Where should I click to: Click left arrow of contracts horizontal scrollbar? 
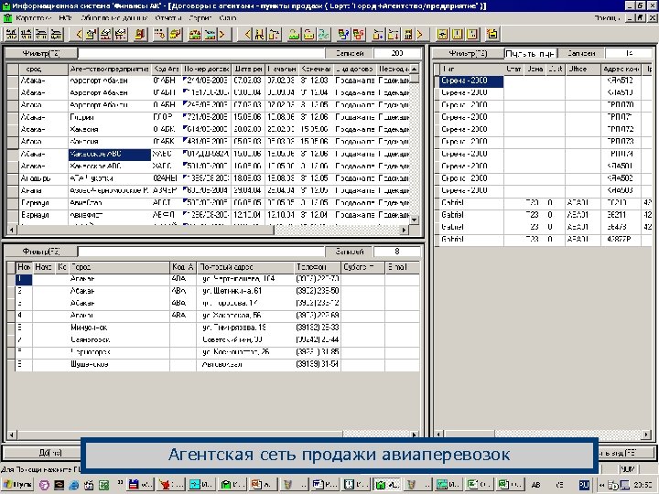tap(11, 230)
